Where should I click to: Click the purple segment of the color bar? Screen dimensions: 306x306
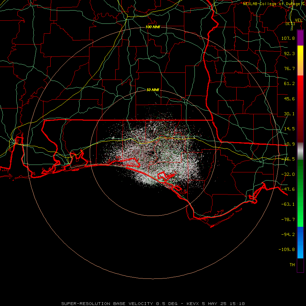300,38
